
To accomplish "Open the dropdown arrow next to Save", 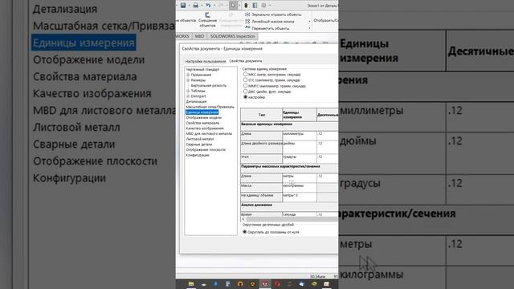I will [189, 6].
